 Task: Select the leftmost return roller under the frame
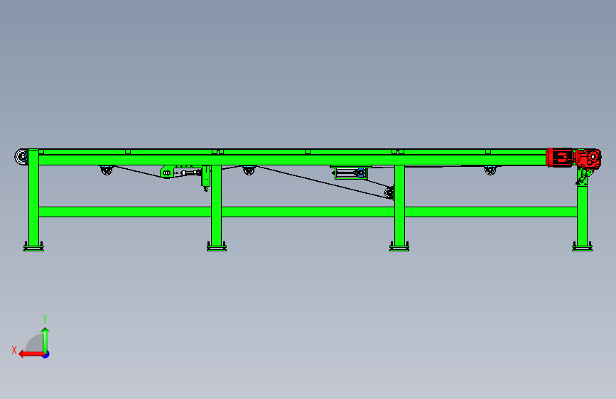click(x=107, y=170)
